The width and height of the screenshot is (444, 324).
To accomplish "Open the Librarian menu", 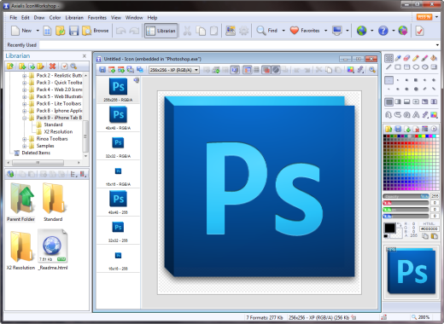I will (74, 18).
